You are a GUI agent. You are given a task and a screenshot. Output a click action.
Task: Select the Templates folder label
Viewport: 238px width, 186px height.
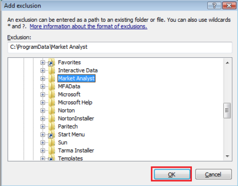click(x=70, y=158)
